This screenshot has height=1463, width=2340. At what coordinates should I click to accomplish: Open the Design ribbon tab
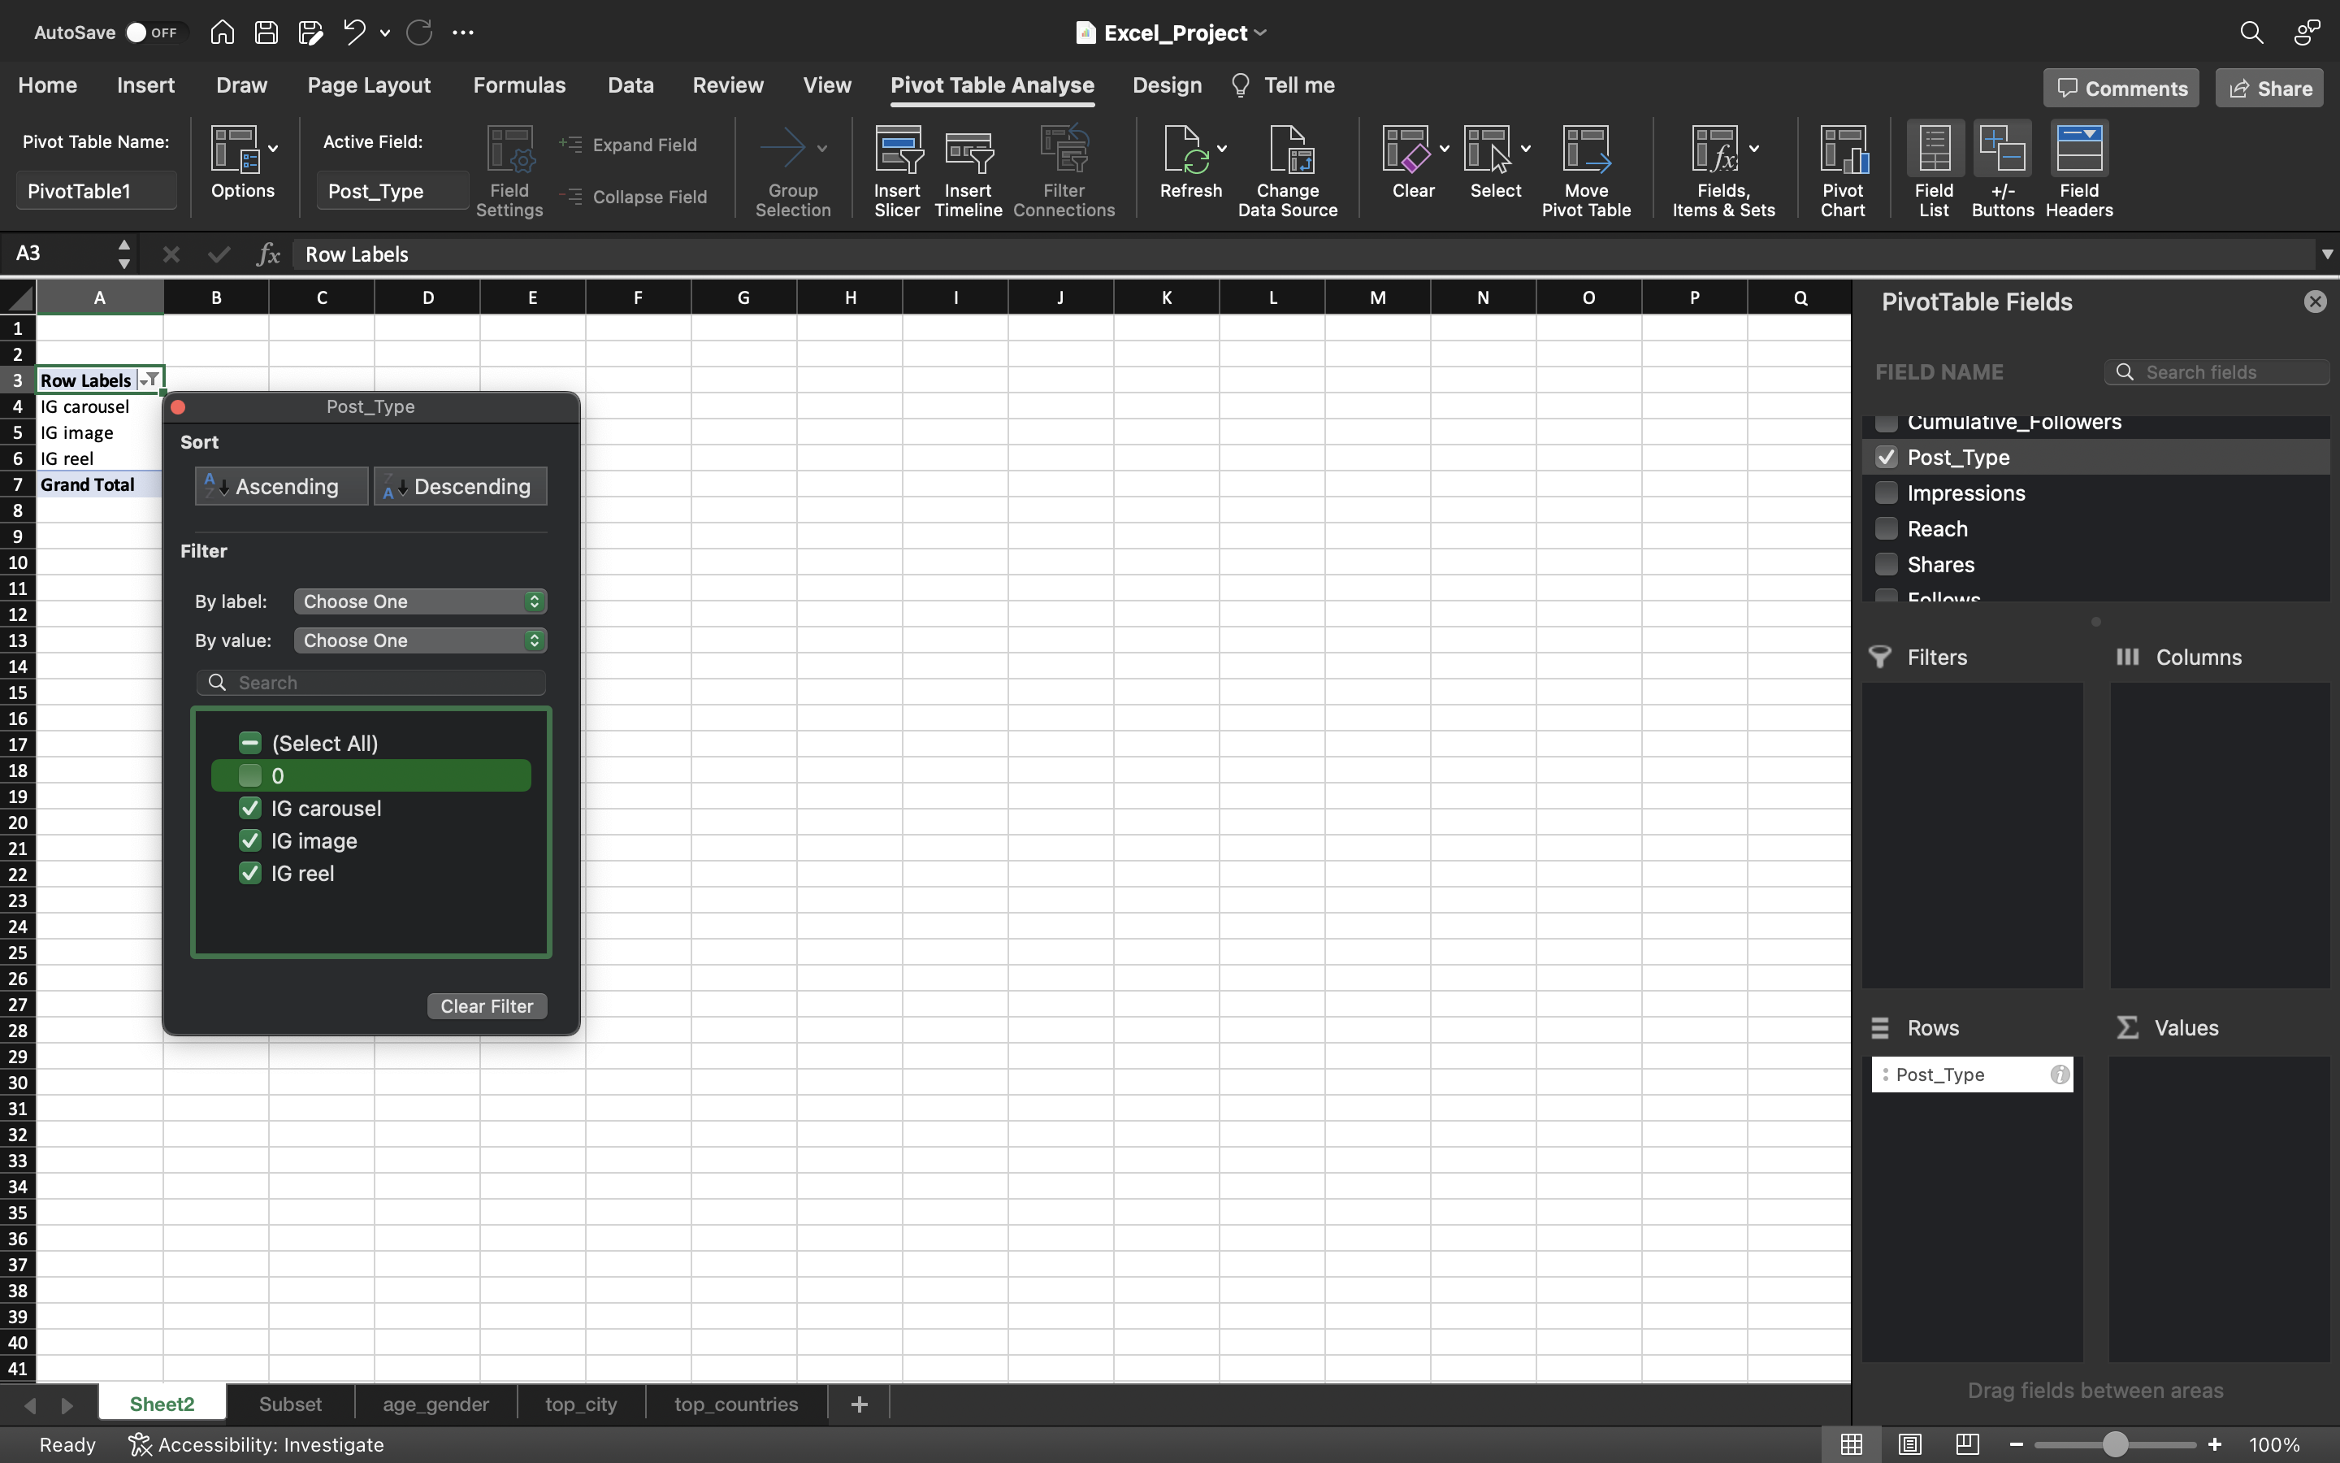[1167, 85]
